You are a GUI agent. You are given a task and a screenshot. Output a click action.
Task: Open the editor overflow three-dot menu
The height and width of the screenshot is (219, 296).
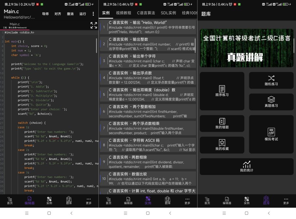click(93, 13)
